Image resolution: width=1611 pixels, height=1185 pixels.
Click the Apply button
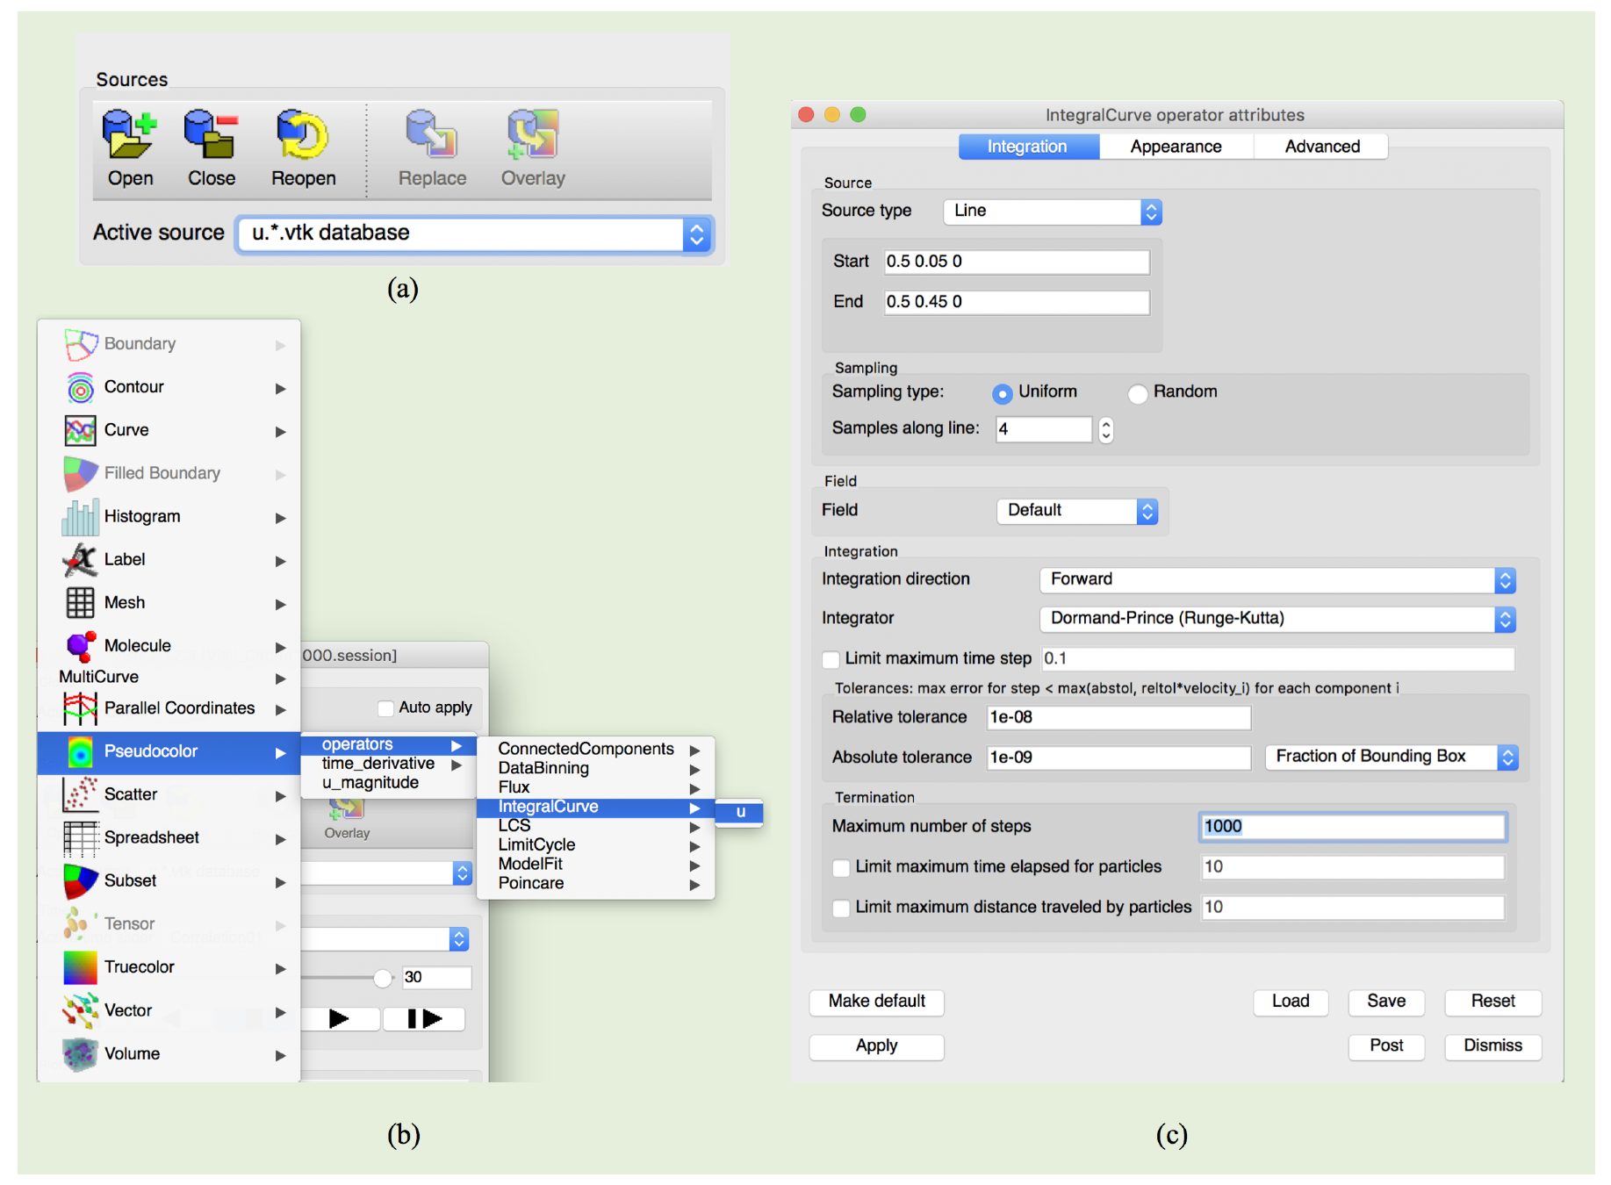pyautogui.click(x=875, y=1046)
